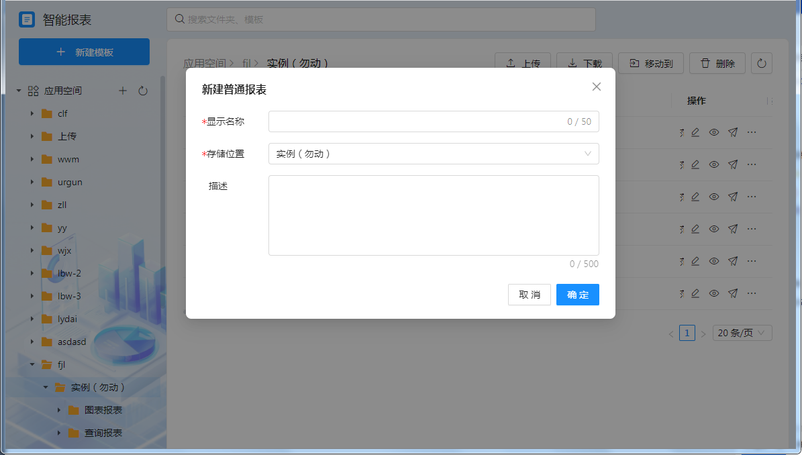Select the 查询报表 folder in tree
This screenshot has height=455, width=802.
(x=103, y=433)
